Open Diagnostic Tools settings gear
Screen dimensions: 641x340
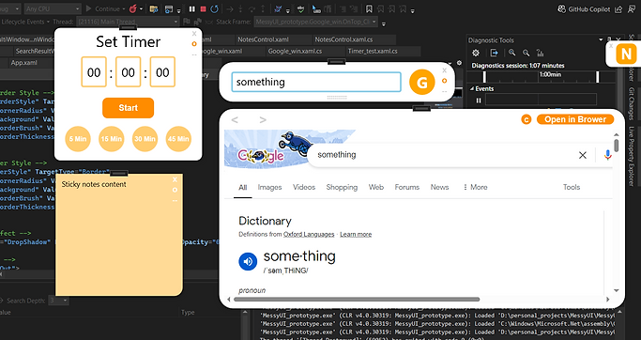[476, 53]
